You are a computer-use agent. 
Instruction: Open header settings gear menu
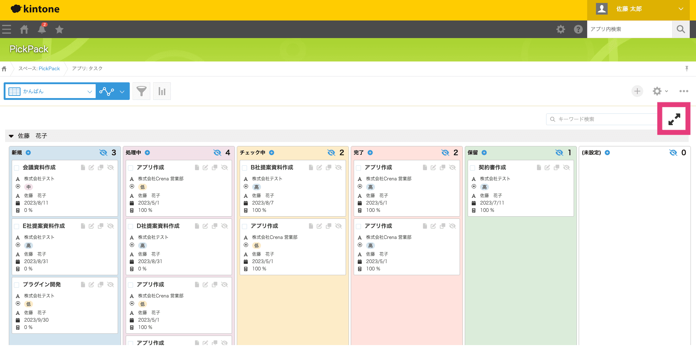tap(561, 29)
